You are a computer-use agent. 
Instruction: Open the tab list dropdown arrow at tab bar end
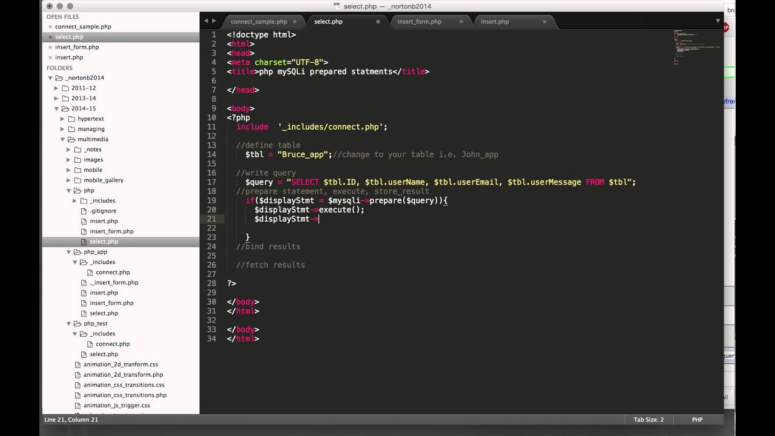(x=718, y=21)
